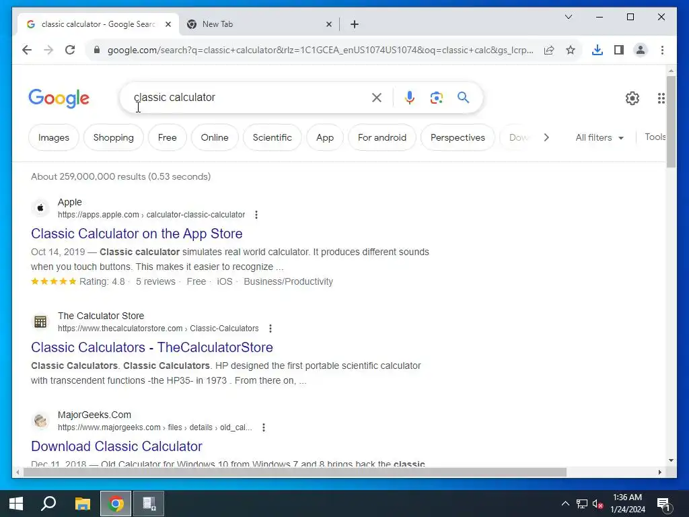Image resolution: width=689 pixels, height=517 pixels.
Task: Click the majorgeeks.com URL breadcrumb
Action: pyautogui.click(x=155, y=427)
